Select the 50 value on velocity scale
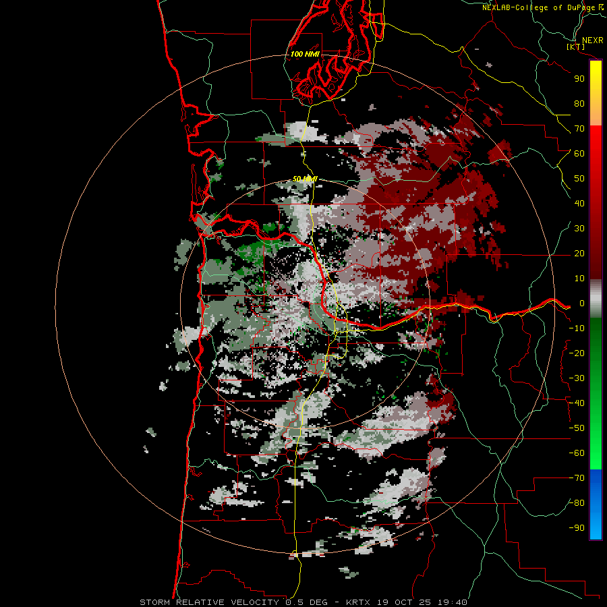 point(579,179)
